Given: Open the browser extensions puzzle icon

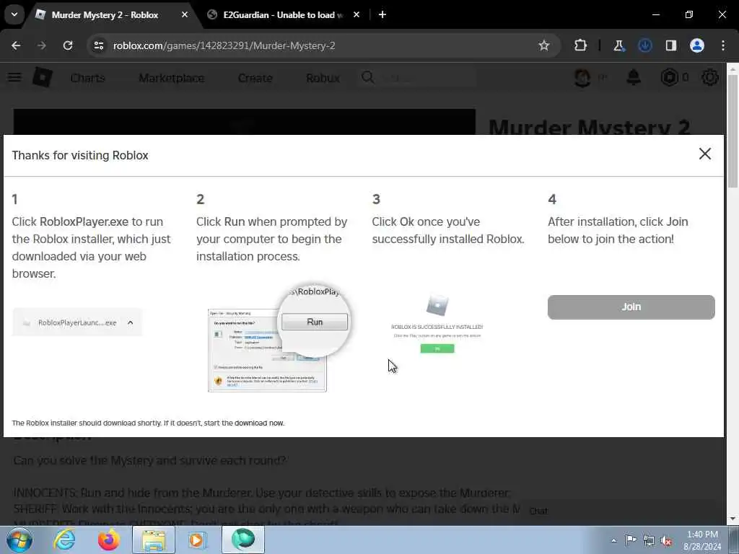Looking at the screenshot, I should click(581, 45).
